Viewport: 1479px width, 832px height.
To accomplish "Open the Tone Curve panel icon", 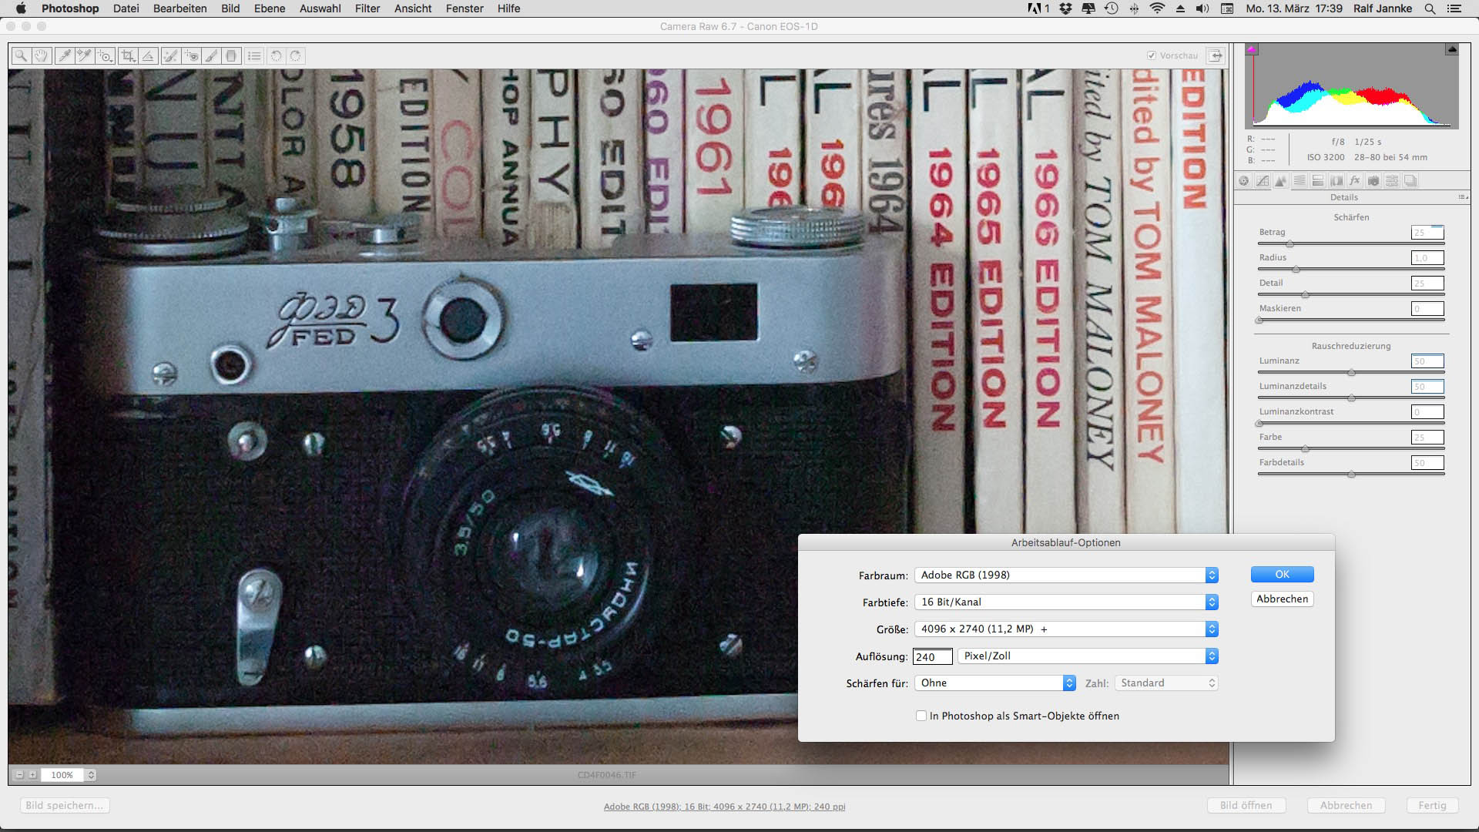I will 1263,181.
